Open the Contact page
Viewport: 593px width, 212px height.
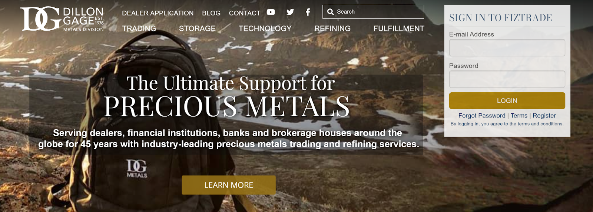245,13
